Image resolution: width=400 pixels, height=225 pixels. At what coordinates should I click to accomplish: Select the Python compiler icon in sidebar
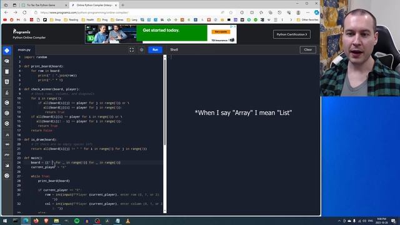point(7,51)
